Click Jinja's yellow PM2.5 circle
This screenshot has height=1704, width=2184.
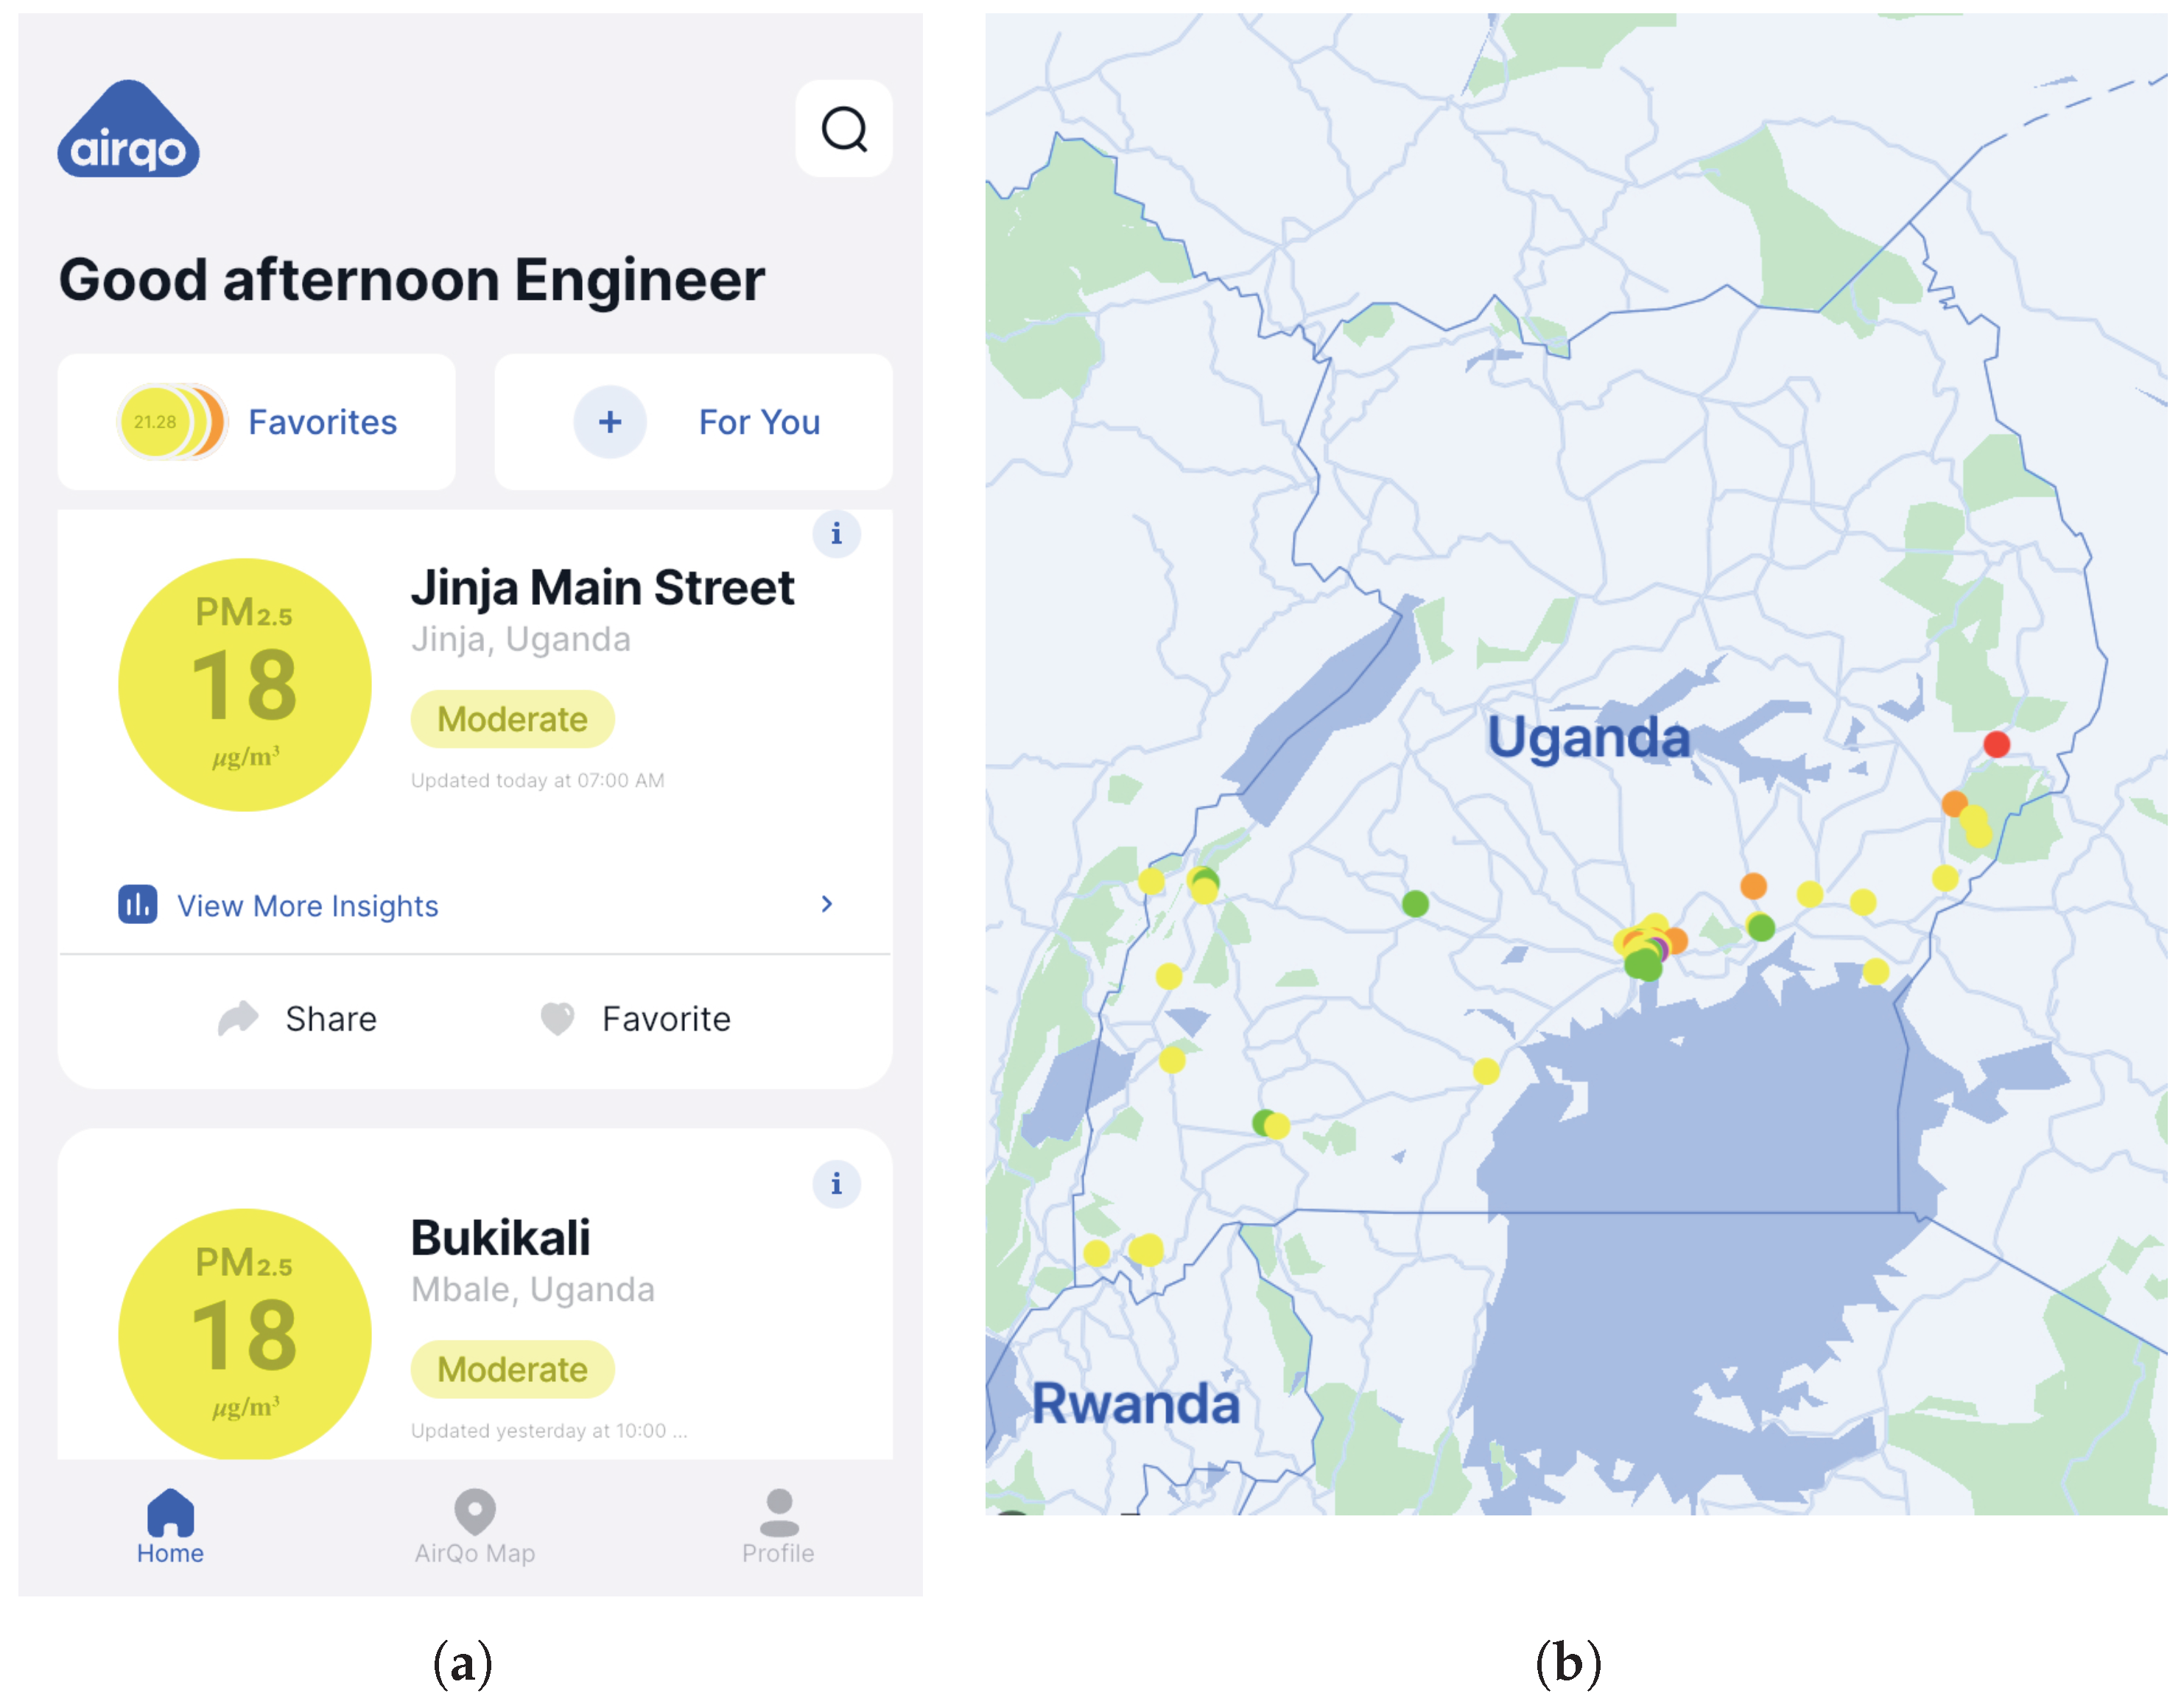coord(245,685)
